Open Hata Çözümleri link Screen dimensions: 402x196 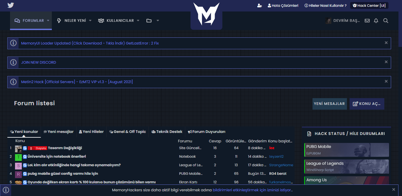(283, 6)
